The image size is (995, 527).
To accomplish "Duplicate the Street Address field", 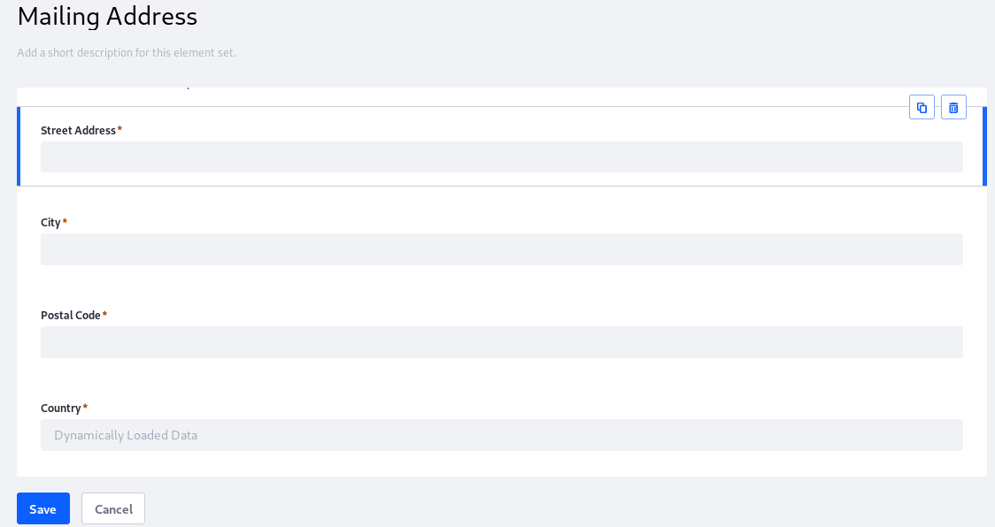I will tap(922, 107).
